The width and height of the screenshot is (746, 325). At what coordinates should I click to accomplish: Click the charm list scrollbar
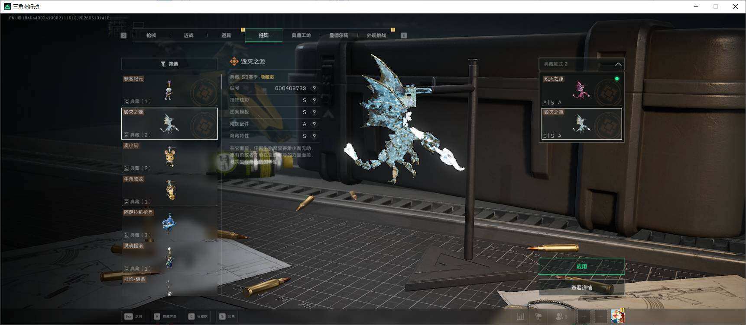[221, 82]
